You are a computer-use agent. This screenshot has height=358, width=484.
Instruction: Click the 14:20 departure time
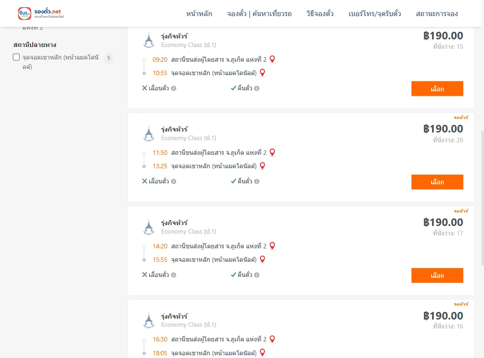coord(160,246)
